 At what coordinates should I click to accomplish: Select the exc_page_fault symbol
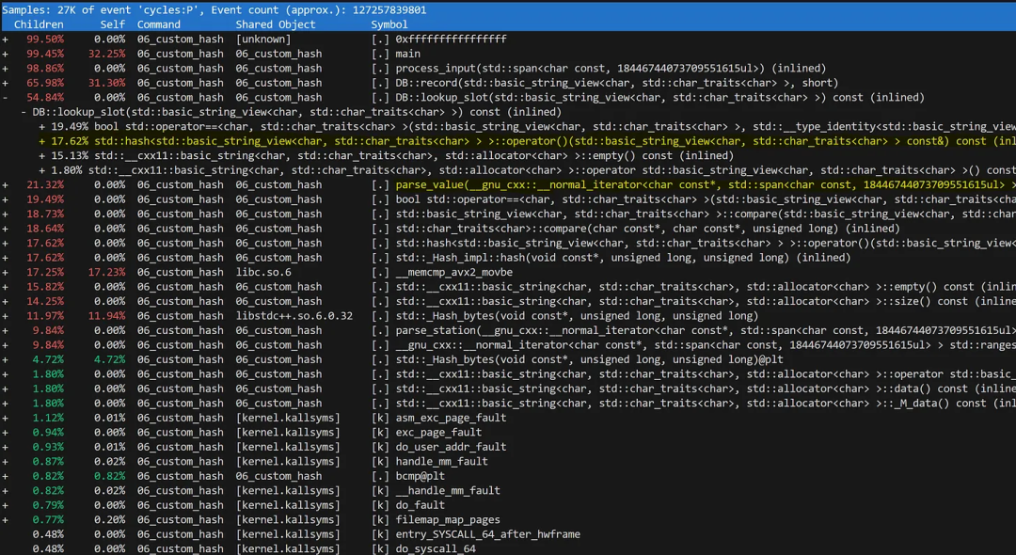tap(438, 433)
